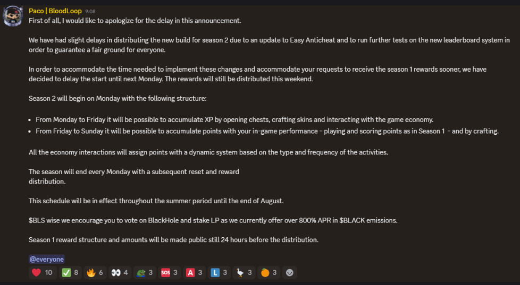Click the red heart reaction
The width and height of the screenshot is (520, 285).
point(42,273)
